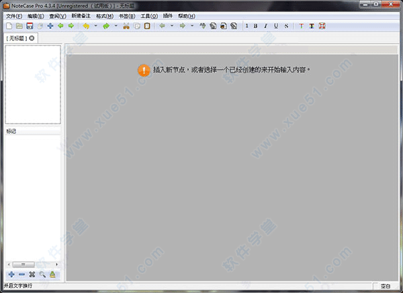Click the numbered list 1 icon

click(x=247, y=26)
